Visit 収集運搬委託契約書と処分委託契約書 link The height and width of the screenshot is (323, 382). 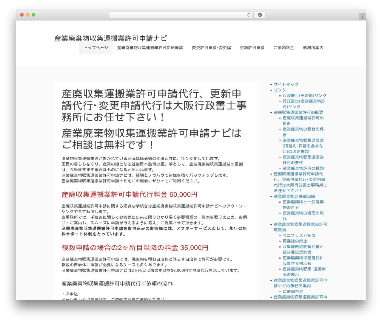(x=303, y=249)
